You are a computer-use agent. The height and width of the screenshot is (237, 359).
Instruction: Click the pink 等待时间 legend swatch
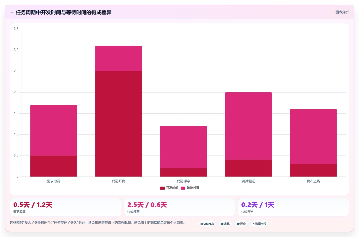coord(183,188)
